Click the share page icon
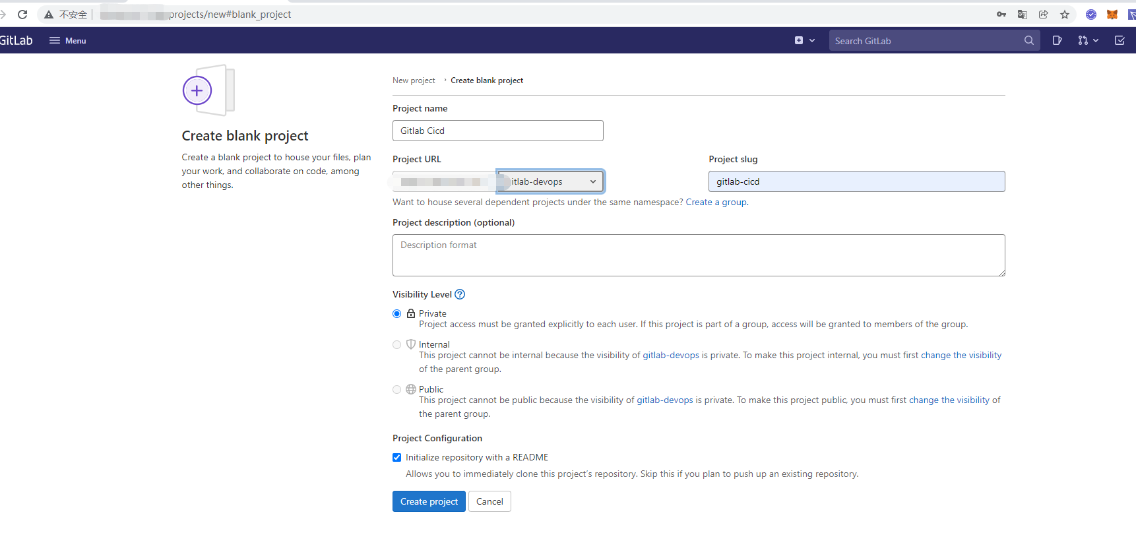Viewport: 1136px width, 533px height. click(1044, 15)
